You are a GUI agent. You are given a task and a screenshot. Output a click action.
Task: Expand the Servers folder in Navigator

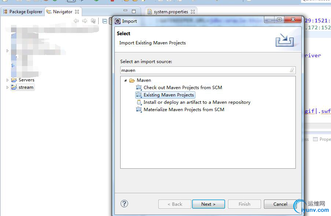click(x=7, y=80)
